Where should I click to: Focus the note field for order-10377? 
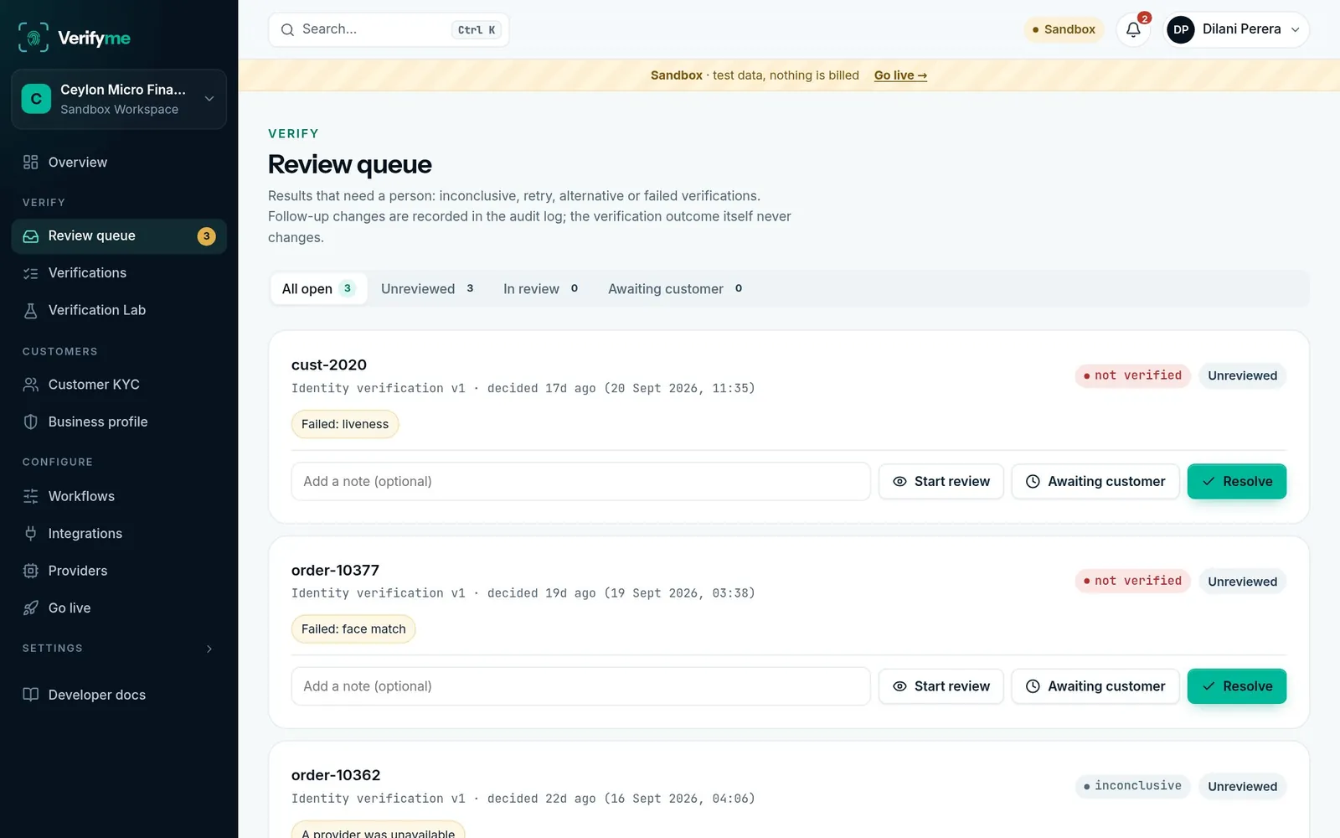[x=581, y=686]
